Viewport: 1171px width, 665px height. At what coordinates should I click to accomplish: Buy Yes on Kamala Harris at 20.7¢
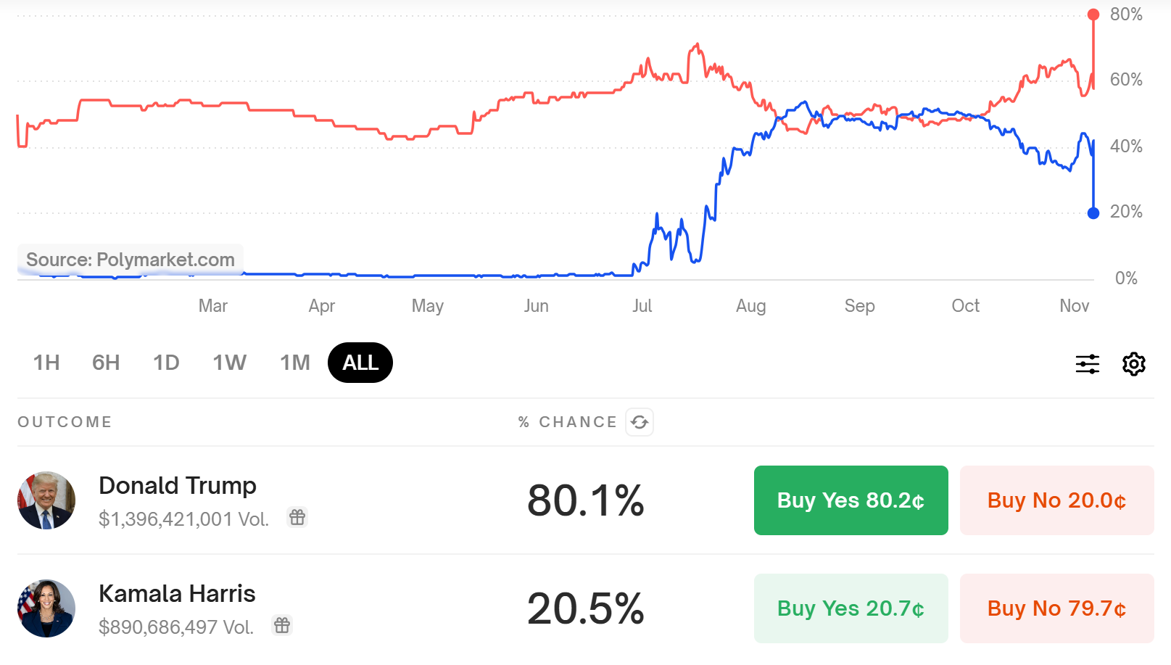850,608
